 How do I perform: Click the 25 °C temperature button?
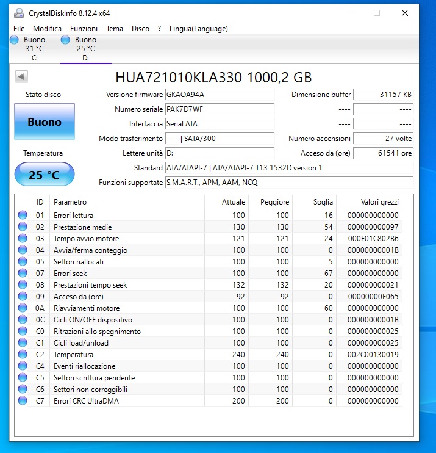45,174
